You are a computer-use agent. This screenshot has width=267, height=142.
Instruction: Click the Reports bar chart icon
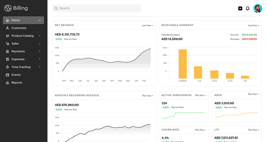pyautogui.click(x=7, y=83)
